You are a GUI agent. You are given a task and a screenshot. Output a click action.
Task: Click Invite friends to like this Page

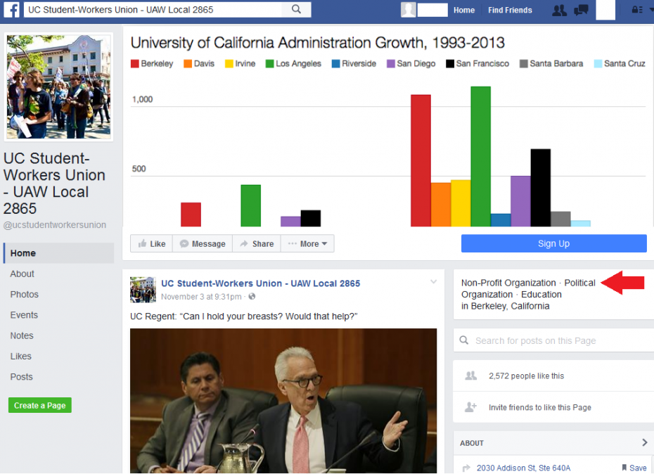(539, 407)
